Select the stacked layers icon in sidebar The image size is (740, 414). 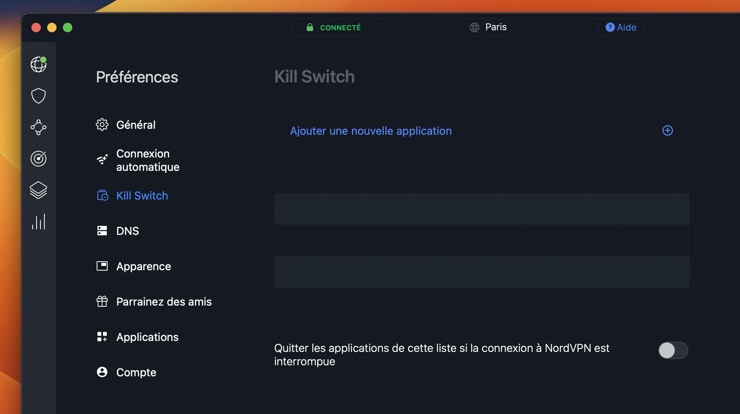point(38,191)
